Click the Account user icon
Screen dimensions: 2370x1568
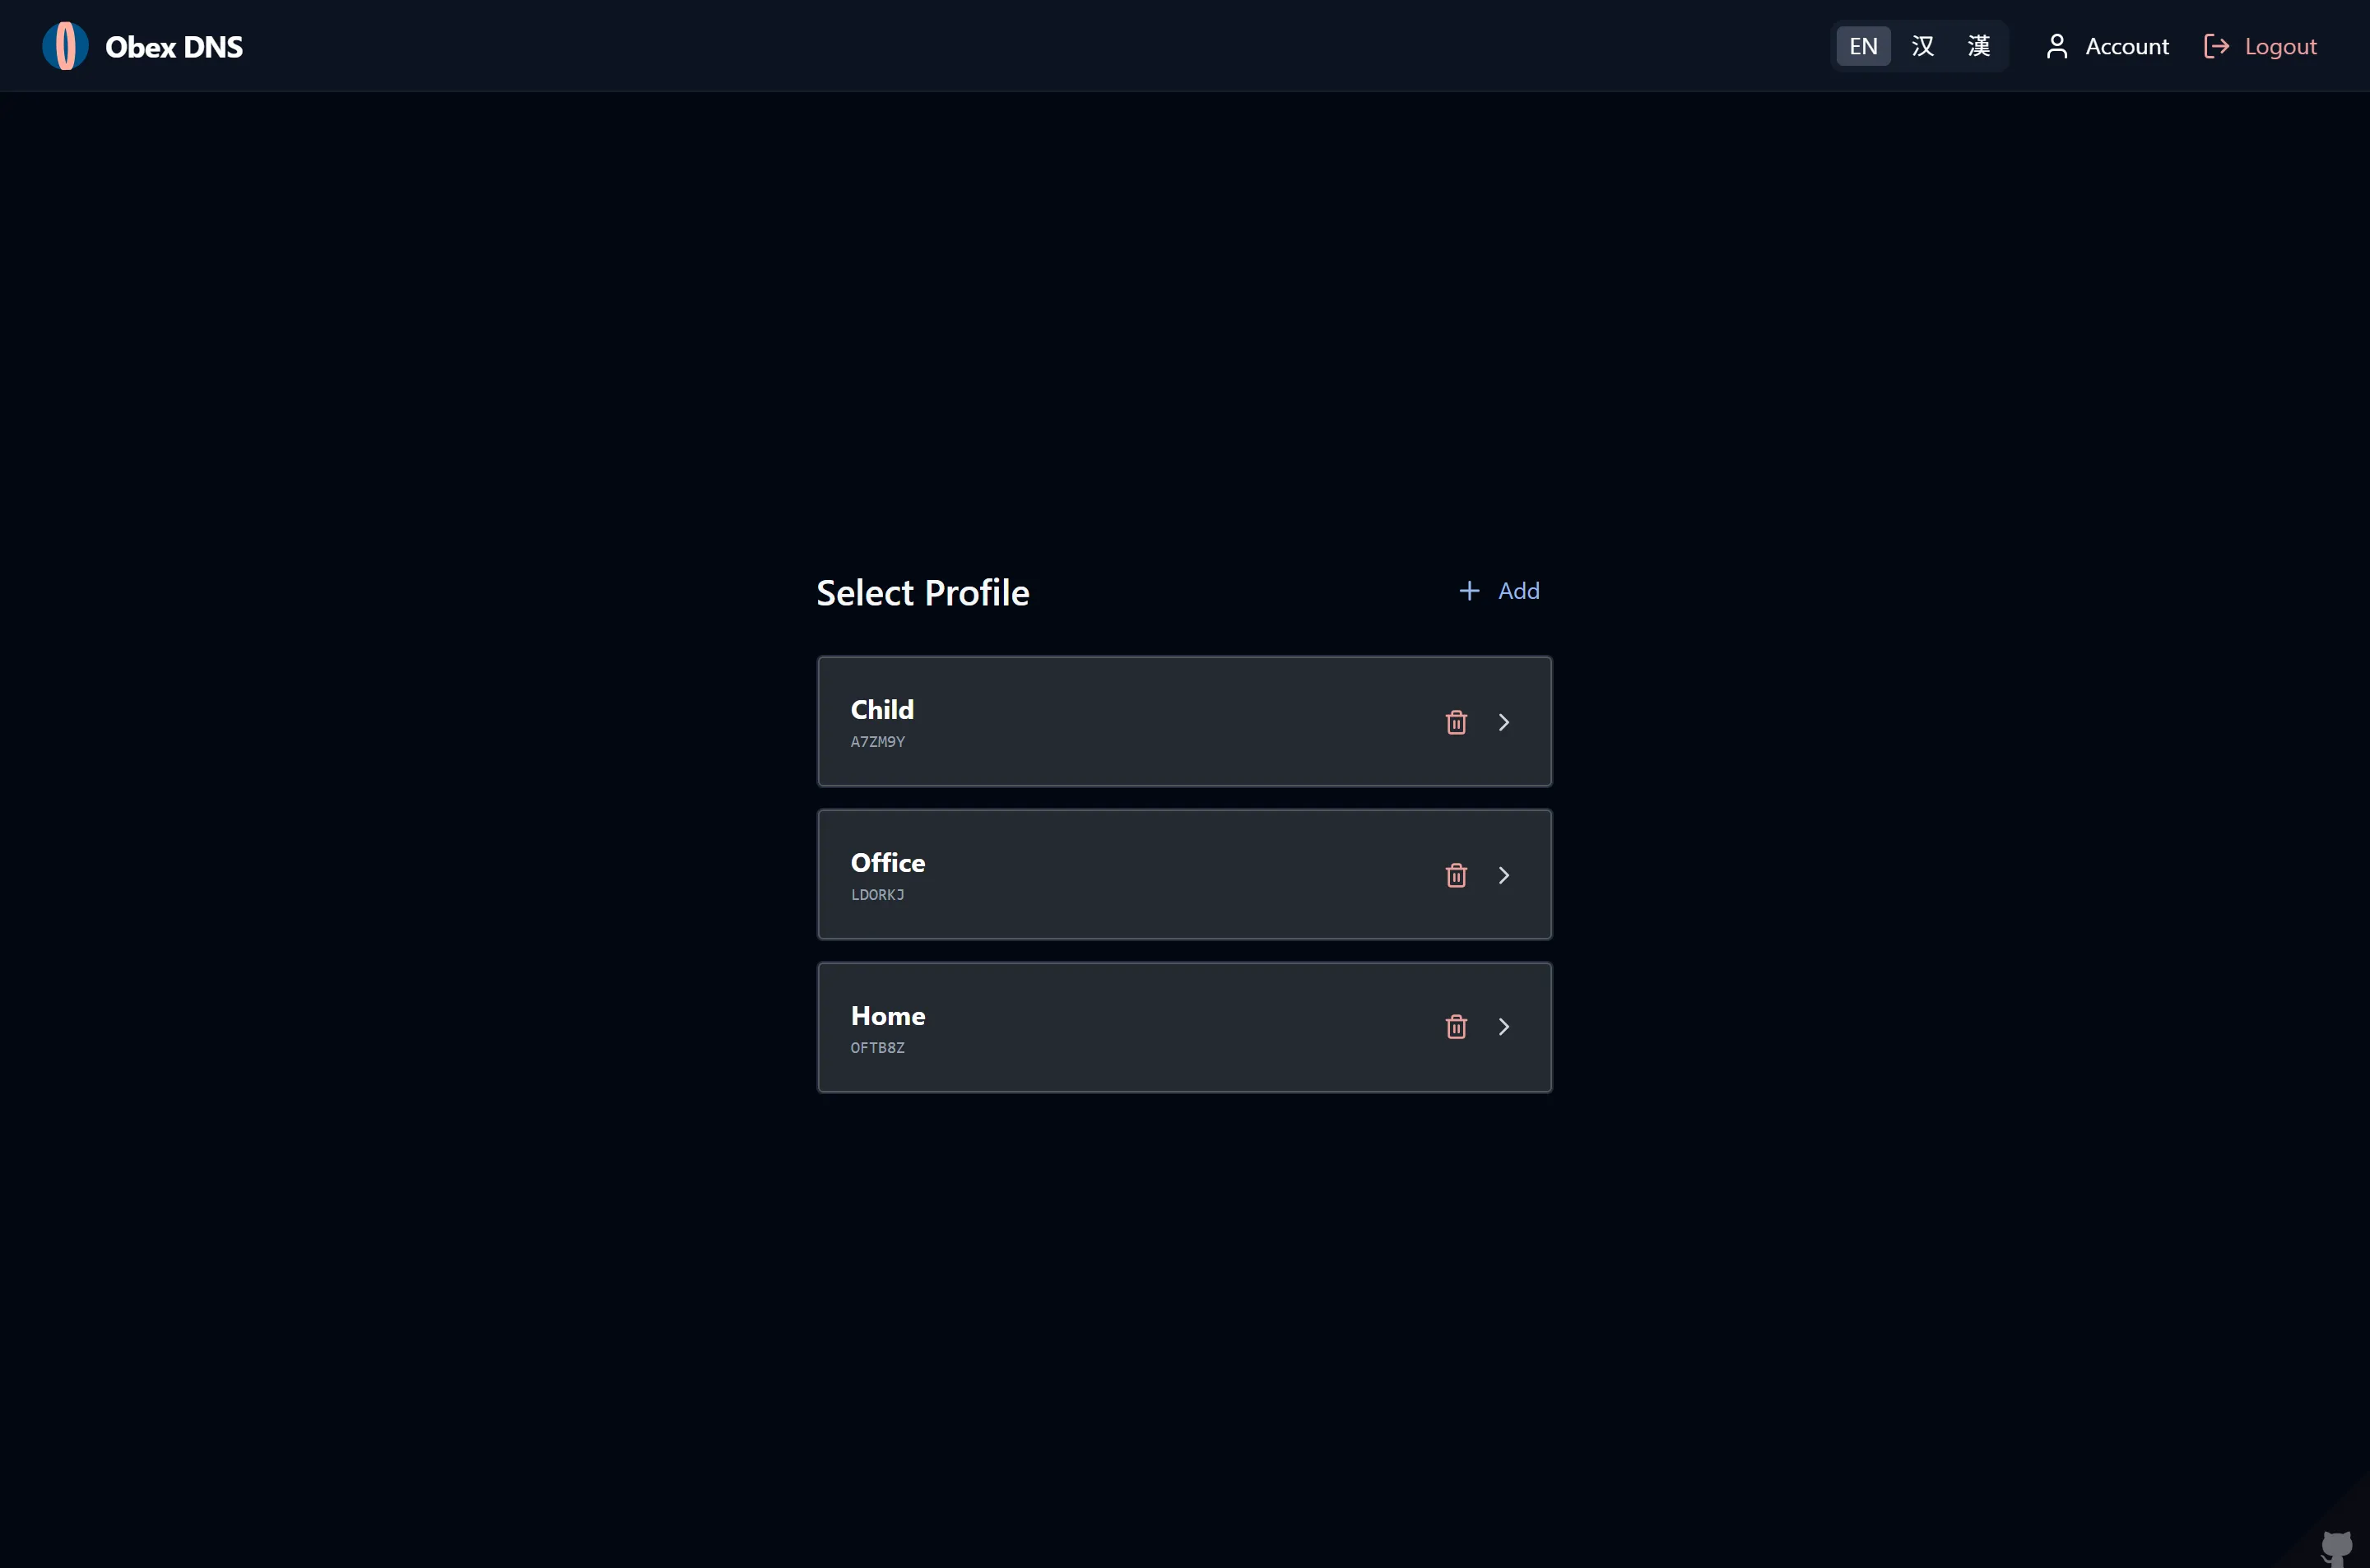coord(2056,46)
